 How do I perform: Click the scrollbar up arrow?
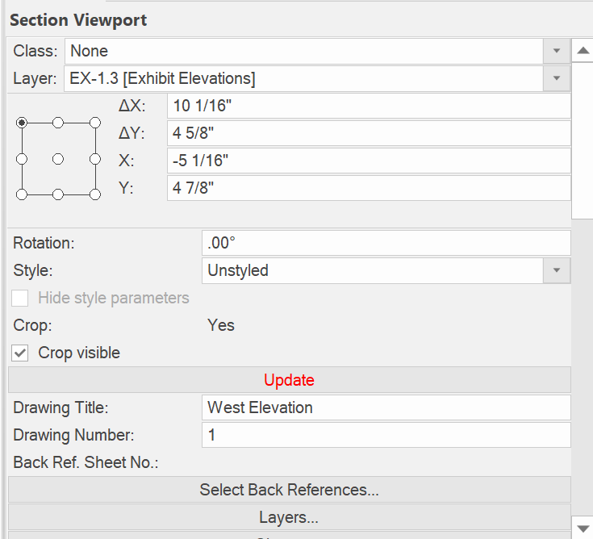582,51
